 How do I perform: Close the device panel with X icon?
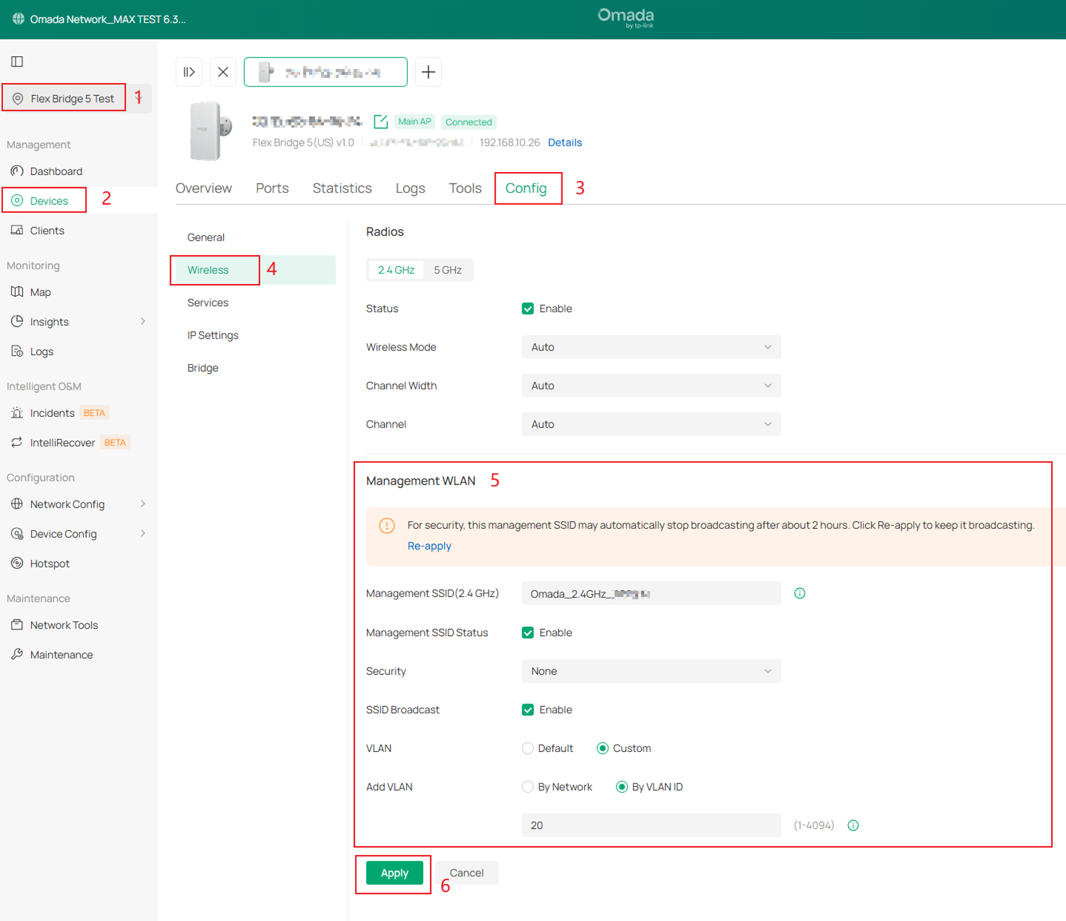point(223,72)
